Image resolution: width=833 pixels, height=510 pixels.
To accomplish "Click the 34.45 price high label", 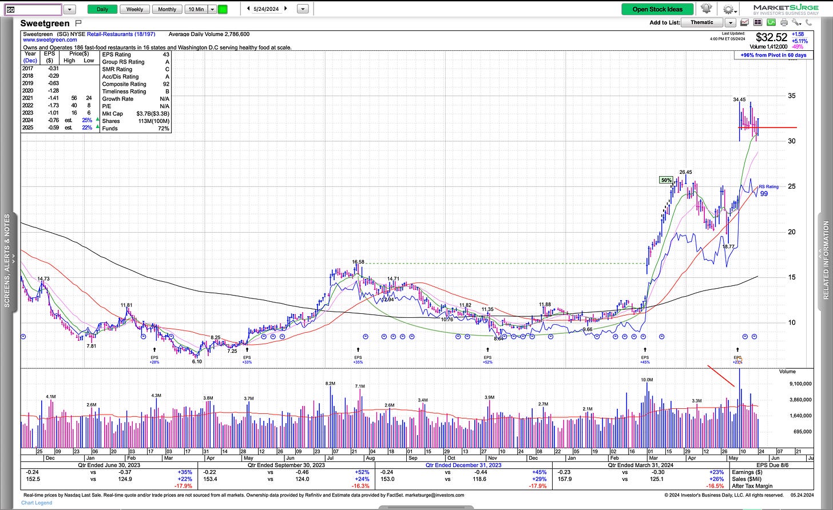I will 739,99.
